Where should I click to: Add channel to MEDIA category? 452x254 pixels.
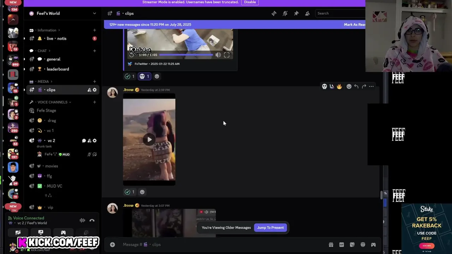94,81
